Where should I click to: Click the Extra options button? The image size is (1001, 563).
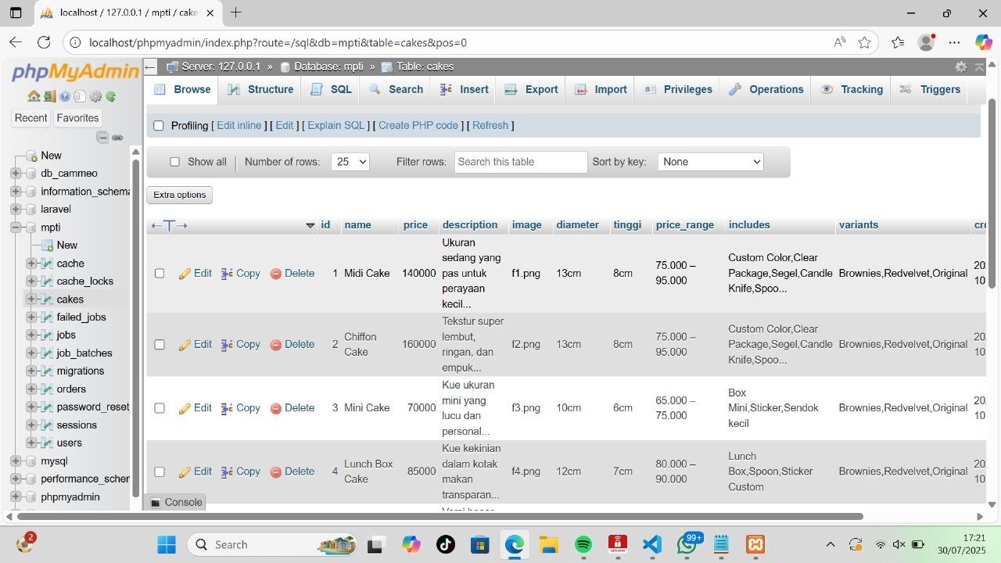click(x=179, y=195)
